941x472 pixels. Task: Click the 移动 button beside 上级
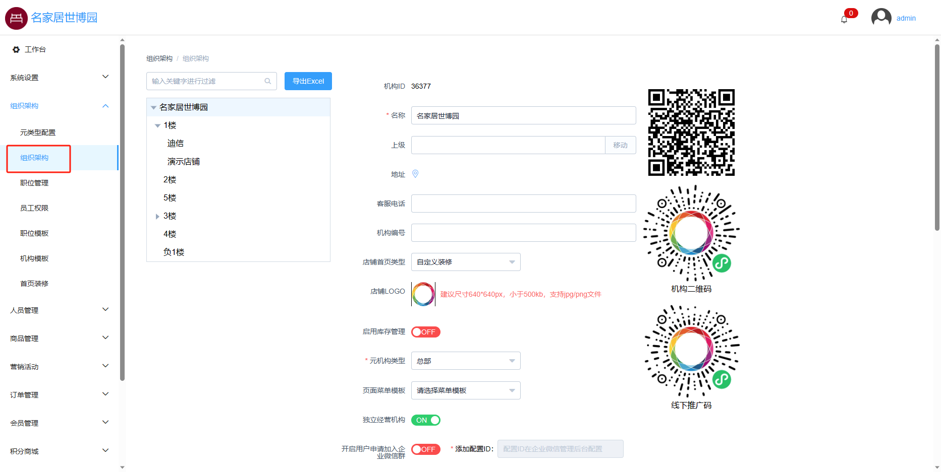(621, 145)
